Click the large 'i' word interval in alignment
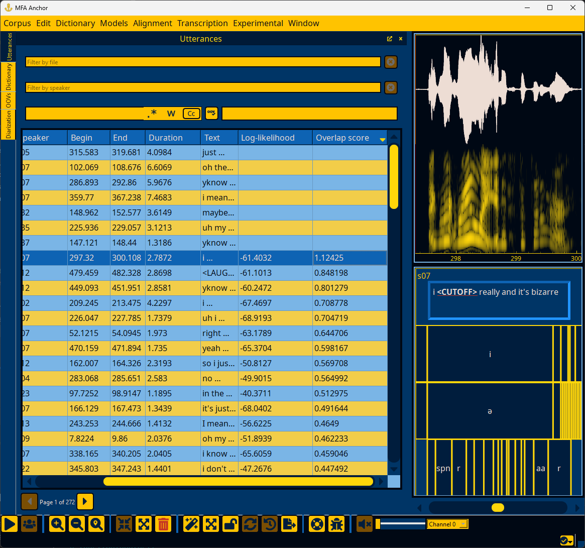Viewport: 585px width, 548px height. point(490,354)
